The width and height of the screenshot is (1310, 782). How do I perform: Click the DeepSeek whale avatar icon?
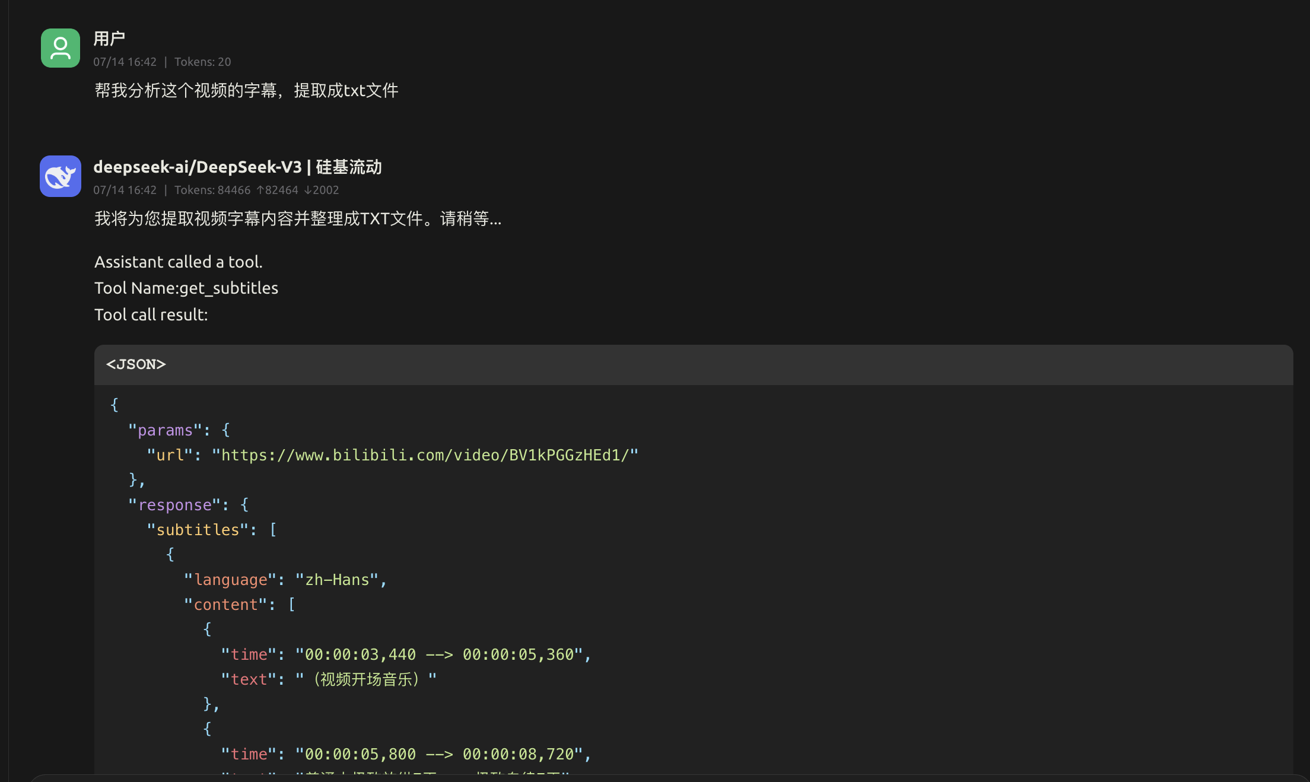tap(60, 176)
